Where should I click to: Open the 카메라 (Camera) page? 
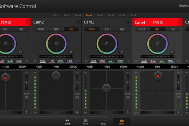tap(122, 122)
